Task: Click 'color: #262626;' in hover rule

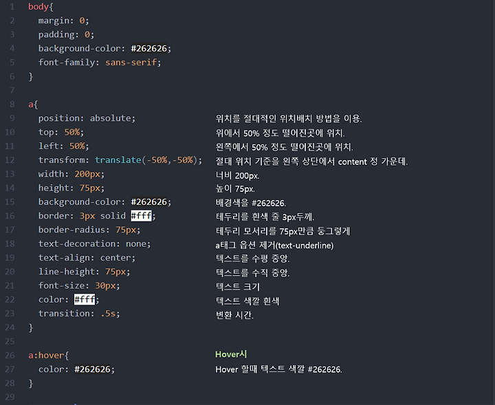Action: click(77, 369)
